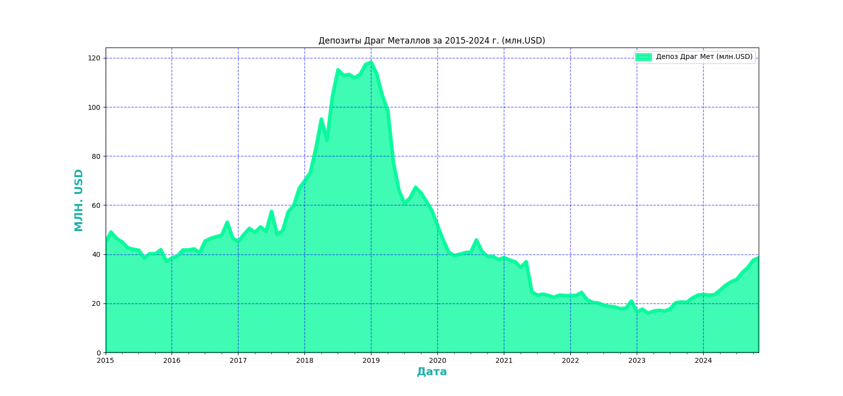Click the x-axis tick label 2023
The width and height of the screenshot is (843, 396).
click(637, 360)
